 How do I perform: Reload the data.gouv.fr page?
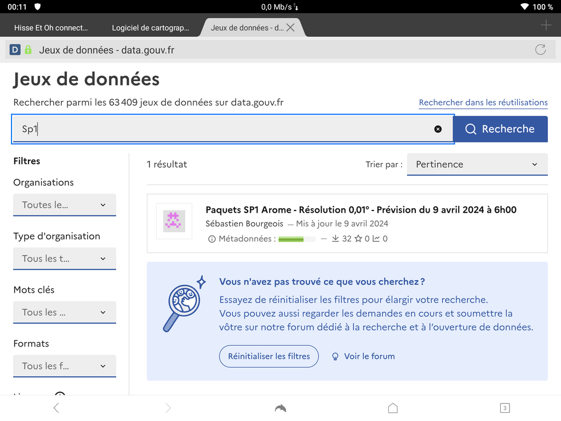click(540, 50)
